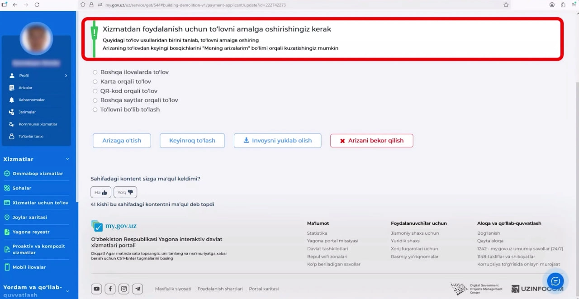Click the thumbs-up 'Ha' button
Screen dimensions: 579x299
point(100,192)
